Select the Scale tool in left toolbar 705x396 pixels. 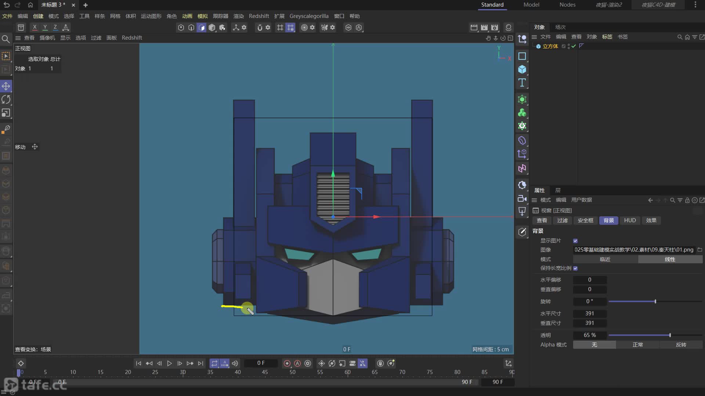6,113
